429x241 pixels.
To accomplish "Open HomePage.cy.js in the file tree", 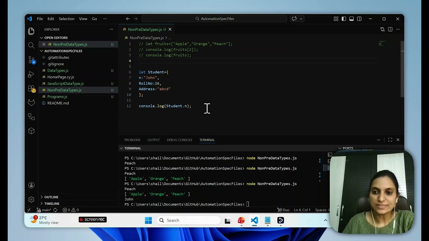I will pyautogui.click(x=61, y=77).
